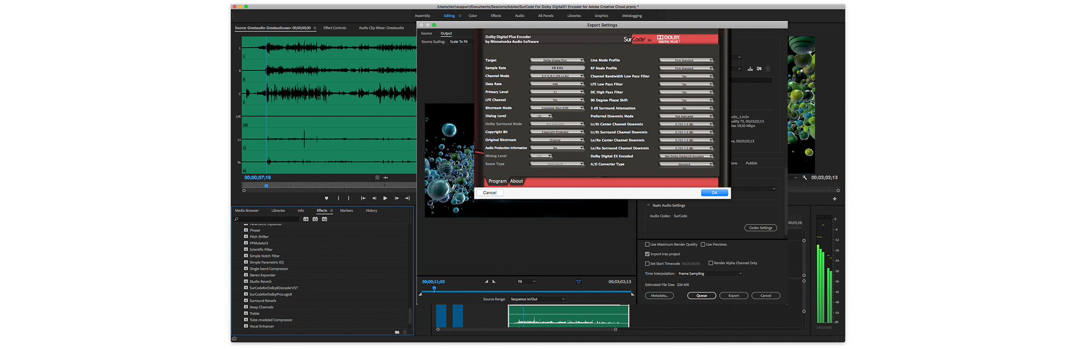
Task: Click the Save Preset icon in Export Settings
Action: pos(750,69)
